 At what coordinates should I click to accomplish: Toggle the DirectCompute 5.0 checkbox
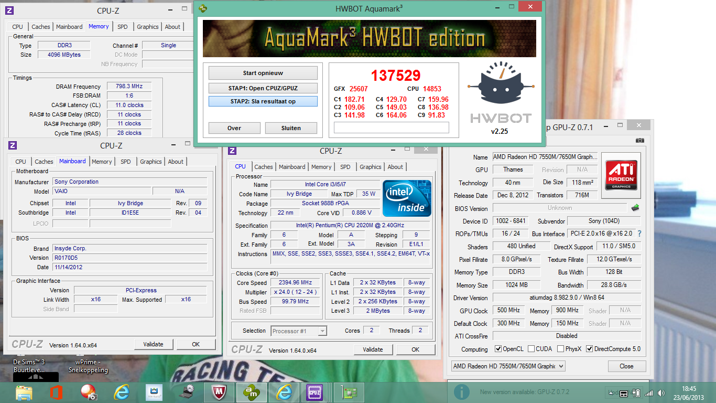point(589,349)
